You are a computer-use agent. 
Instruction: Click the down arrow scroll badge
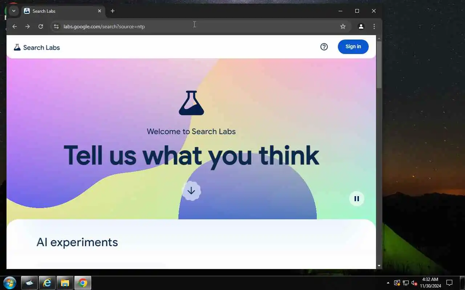[x=191, y=191]
